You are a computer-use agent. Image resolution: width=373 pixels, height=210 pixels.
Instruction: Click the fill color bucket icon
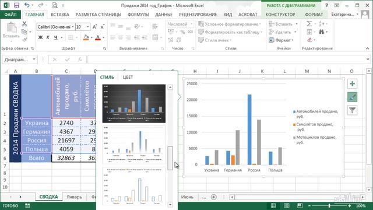coord(86,37)
